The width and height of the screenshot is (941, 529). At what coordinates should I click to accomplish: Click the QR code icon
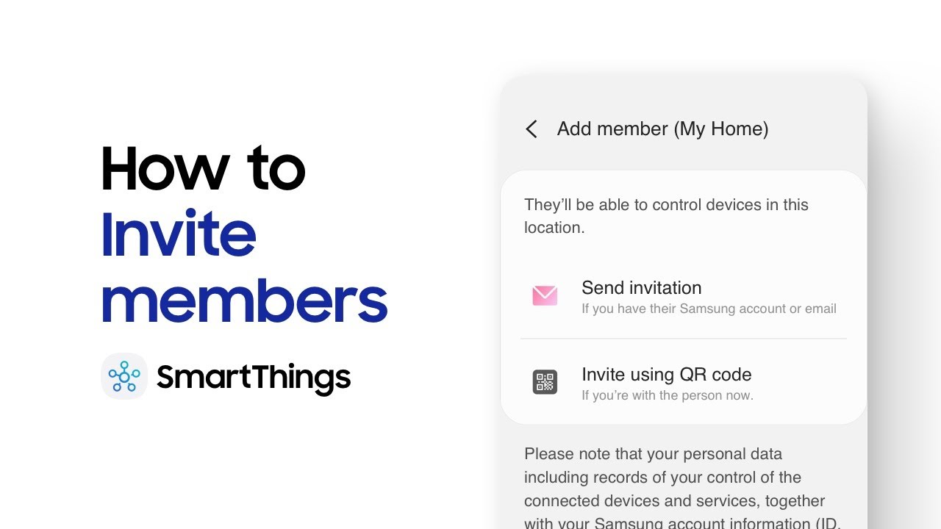click(x=545, y=382)
